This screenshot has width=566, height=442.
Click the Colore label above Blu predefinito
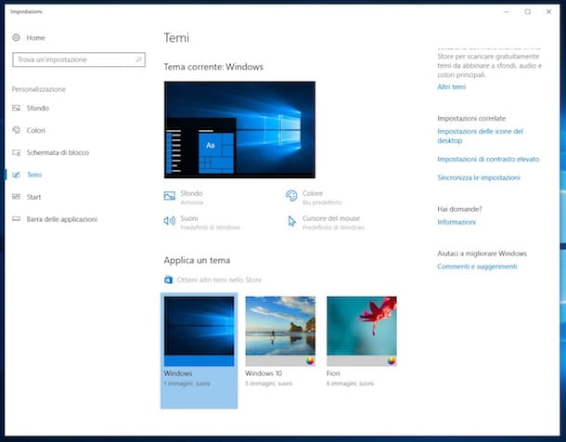[x=313, y=193]
